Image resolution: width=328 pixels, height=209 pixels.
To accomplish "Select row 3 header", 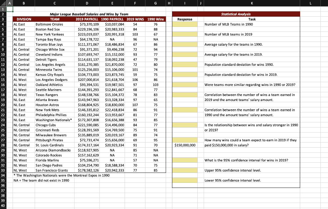I will tap(3, 19).
